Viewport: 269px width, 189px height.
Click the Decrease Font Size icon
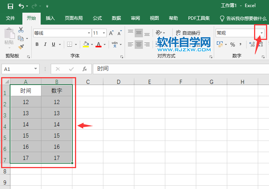click(x=119, y=33)
